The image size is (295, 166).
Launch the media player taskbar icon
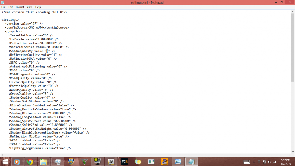[17, 162]
